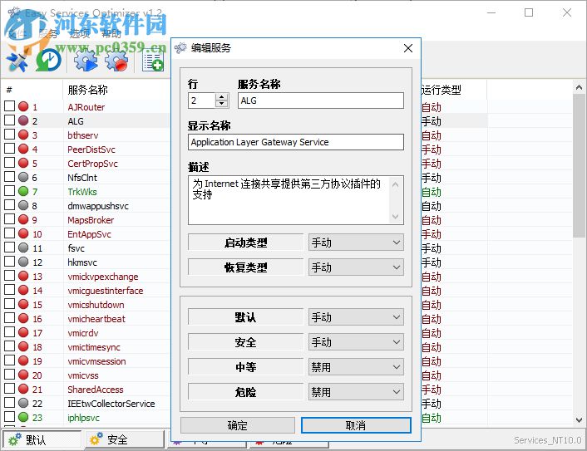Click the 显示名称 input field
This screenshot has width=587, height=451.
[x=296, y=142]
